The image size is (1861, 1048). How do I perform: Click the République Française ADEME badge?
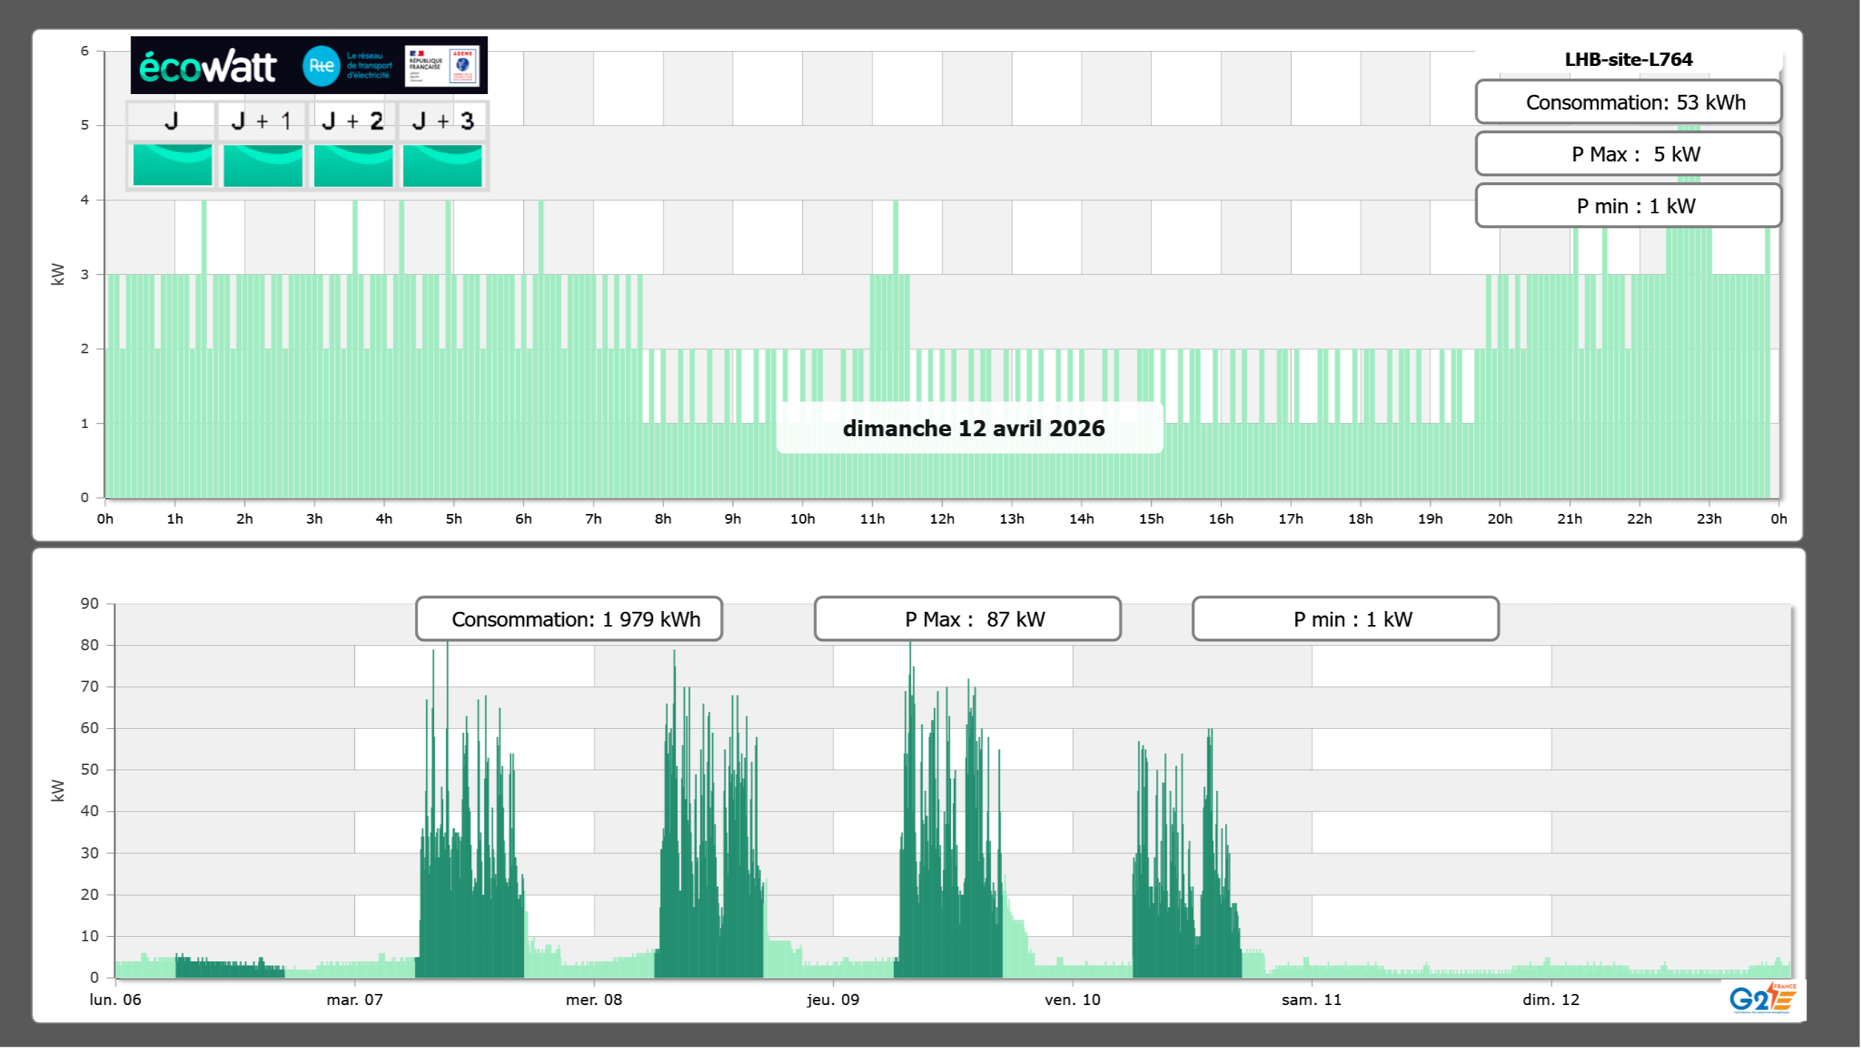pyautogui.click(x=442, y=66)
